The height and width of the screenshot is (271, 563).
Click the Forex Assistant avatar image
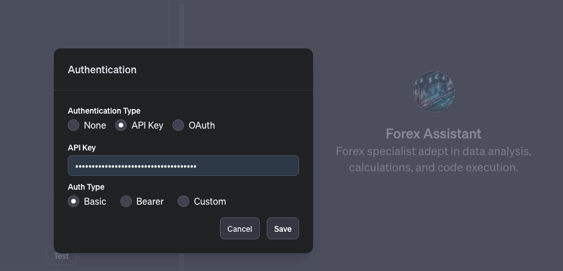click(x=433, y=92)
